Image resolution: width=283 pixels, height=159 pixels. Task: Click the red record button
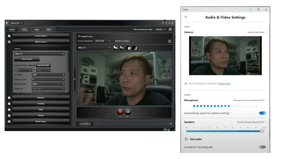point(120,112)
